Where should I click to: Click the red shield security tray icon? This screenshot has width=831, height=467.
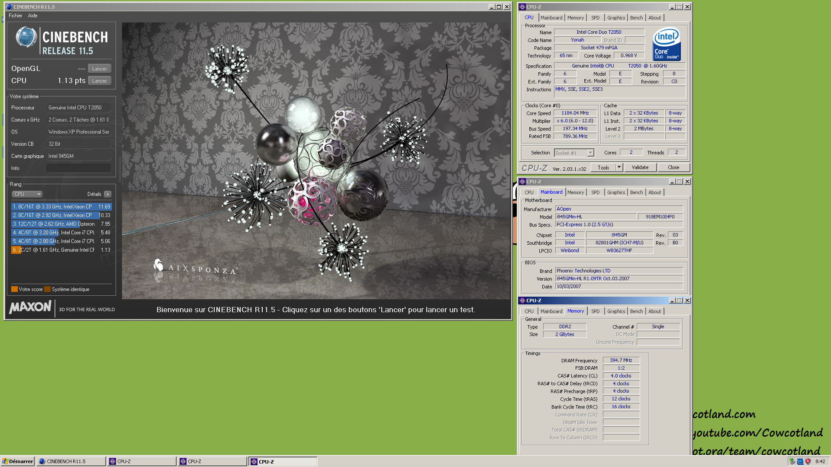click(x=808, y=461)
